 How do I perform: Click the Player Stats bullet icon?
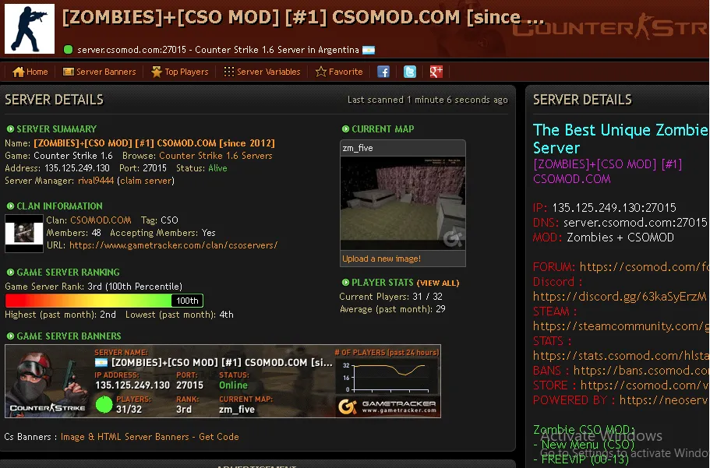[x=345, y=283]
